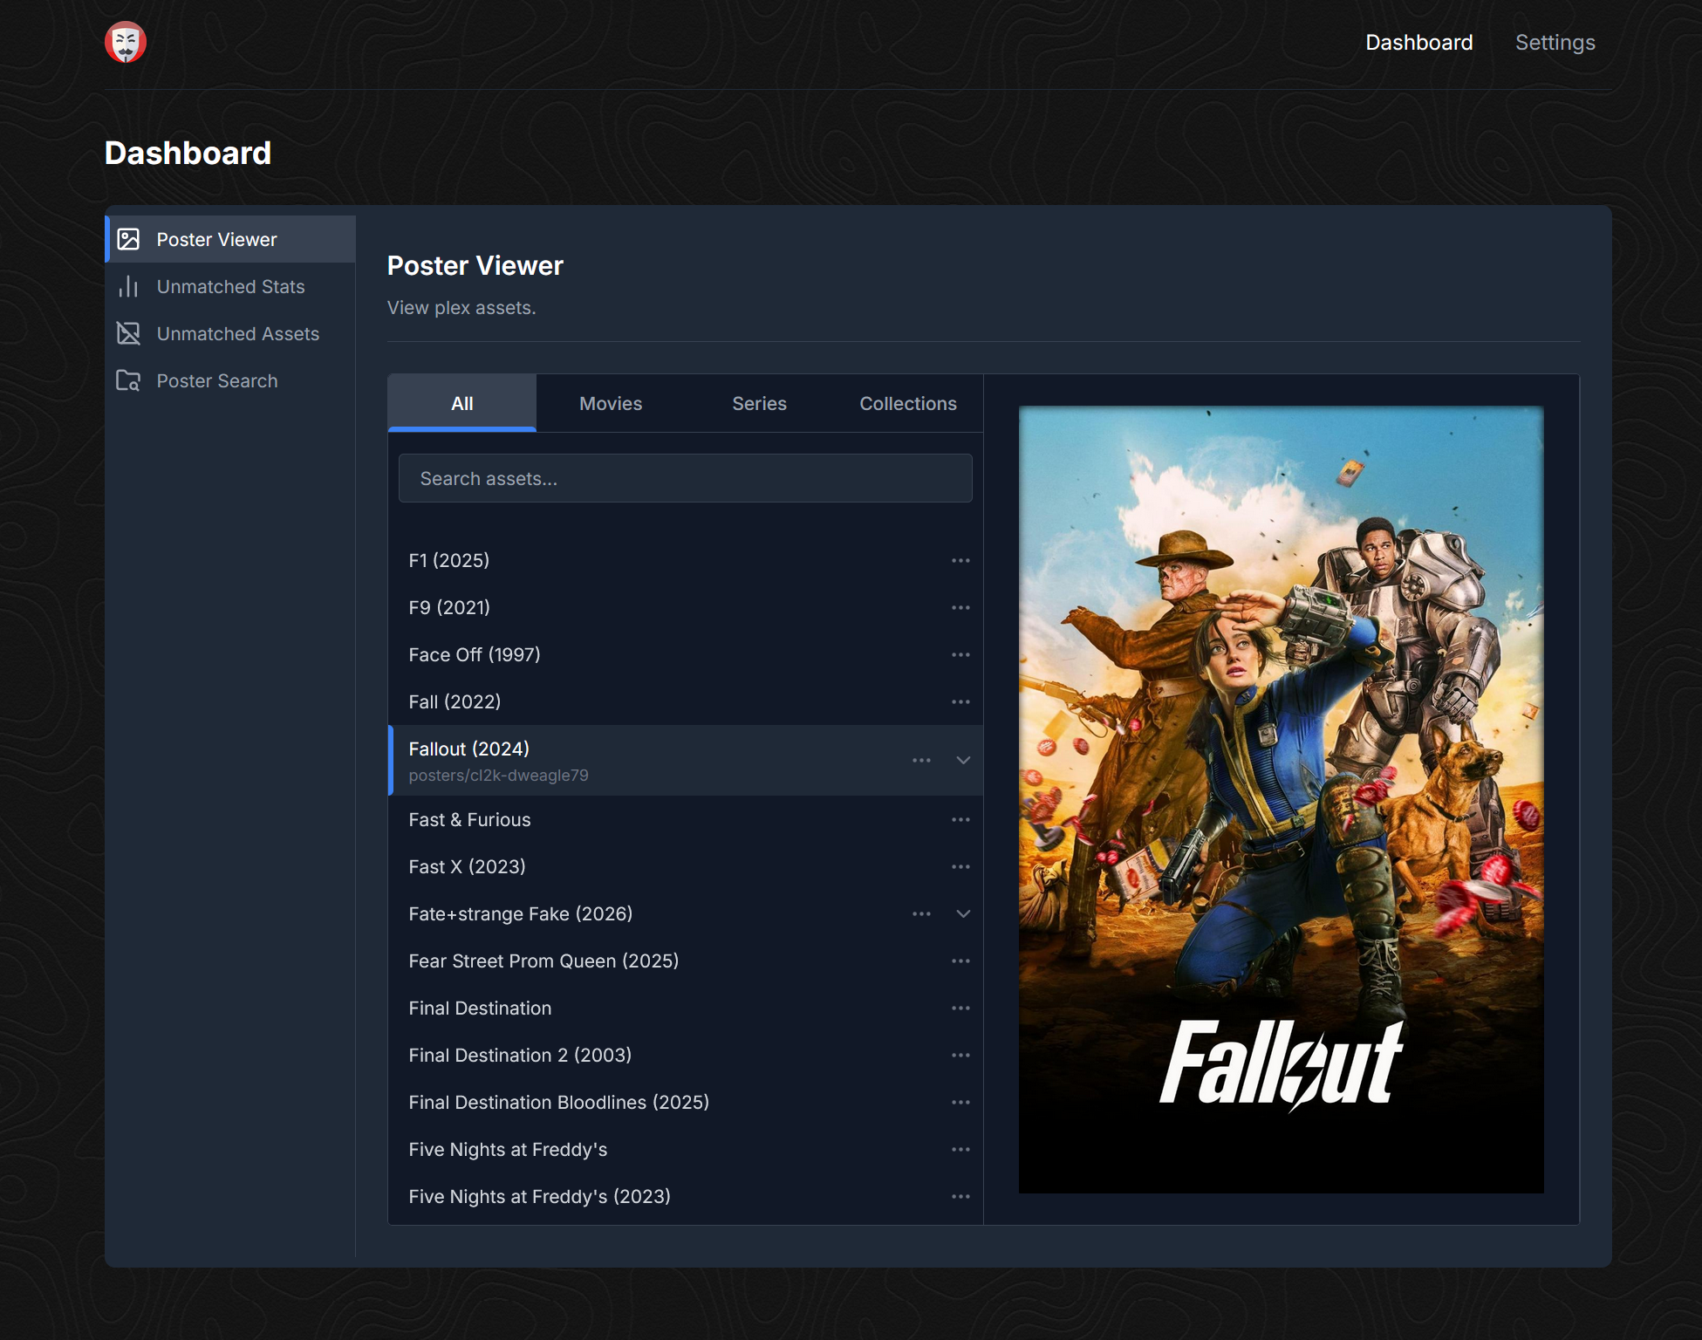Click the Poster Search folder icon
The width and height of the screenshot is (1702, 1340).
point(128,380)
